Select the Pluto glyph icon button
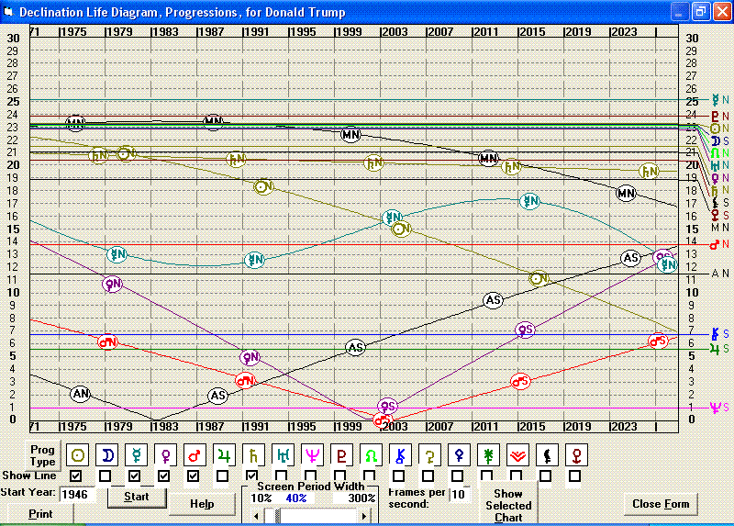The image size is (734, 526). (341, 454)
